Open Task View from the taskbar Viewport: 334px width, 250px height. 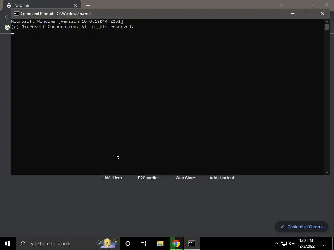pos(144,243)
